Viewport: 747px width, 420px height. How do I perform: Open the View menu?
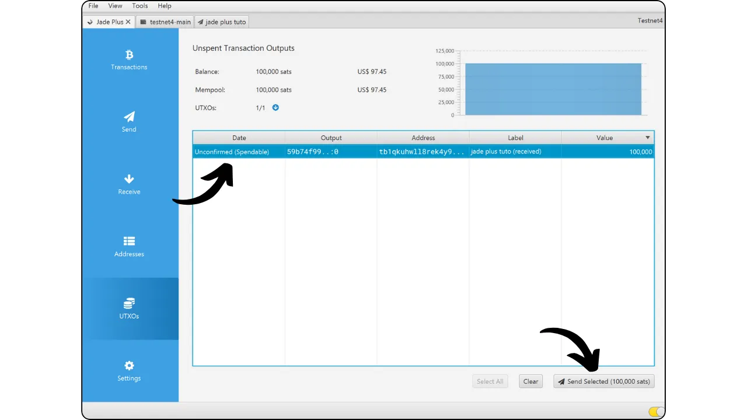(115, 6)
